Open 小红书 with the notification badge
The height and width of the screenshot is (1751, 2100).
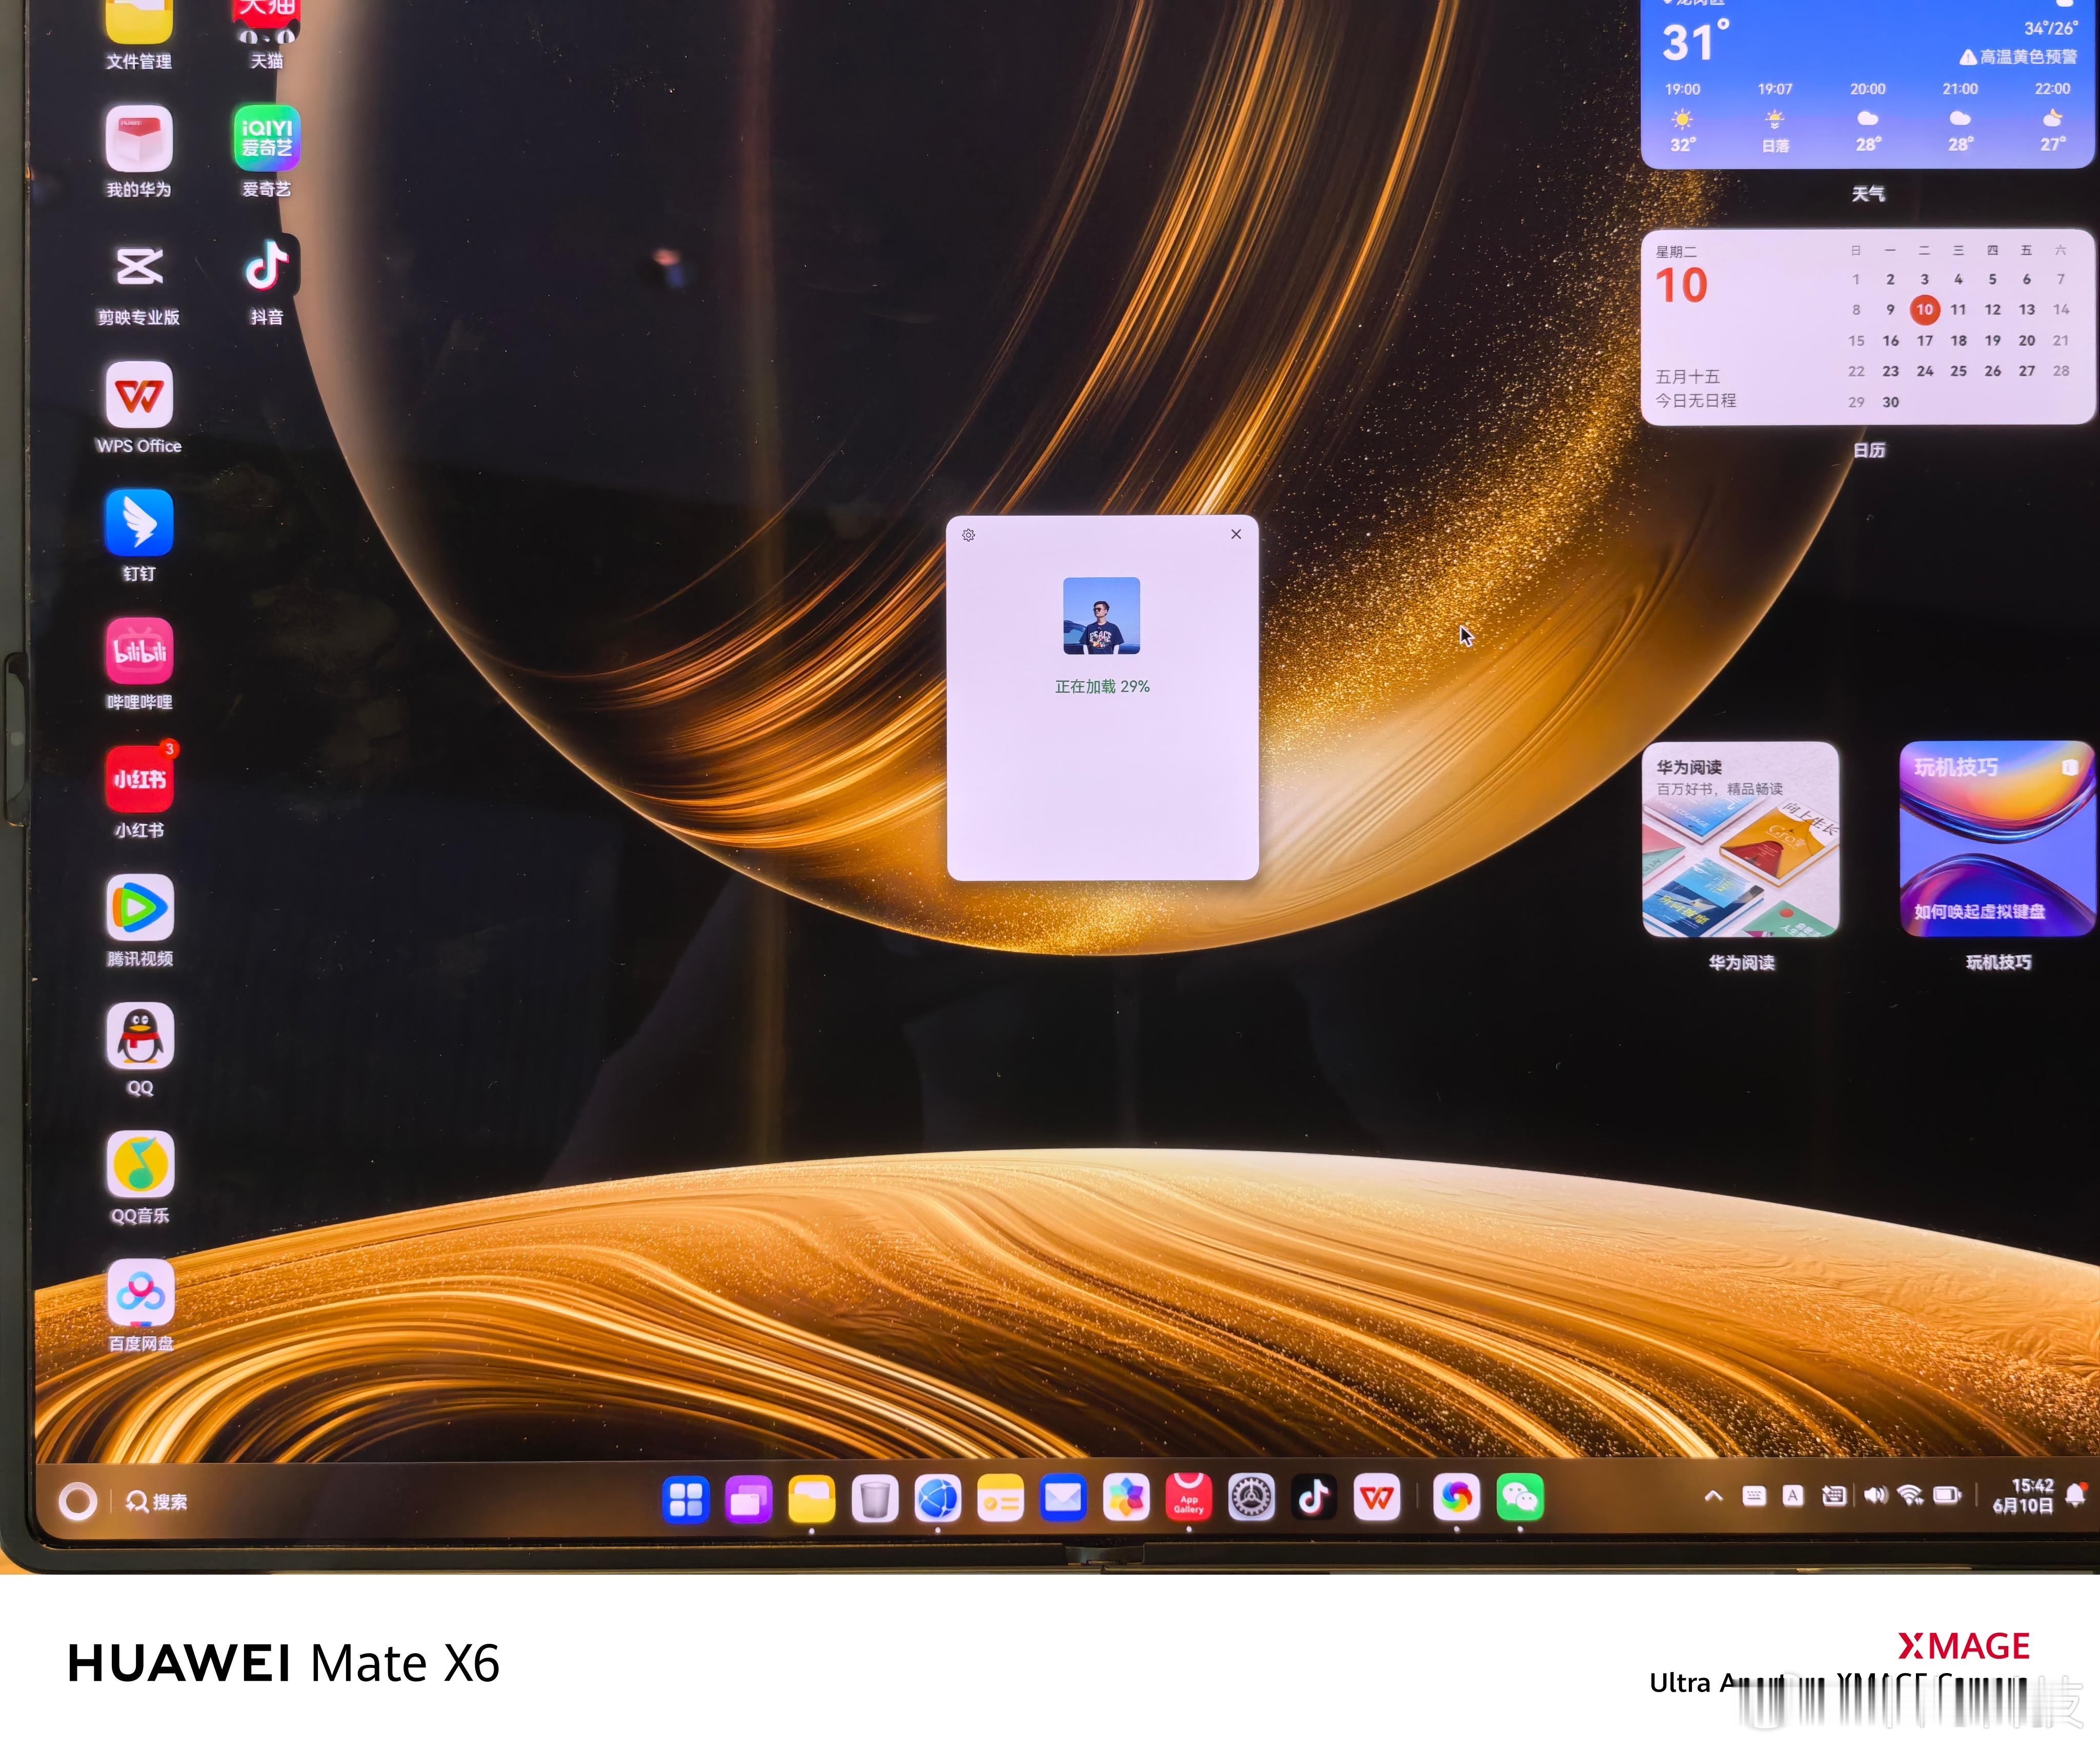[139, 779]
